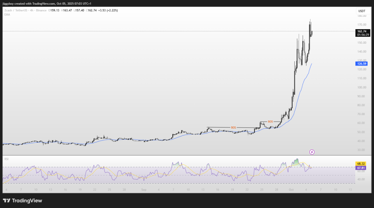374x208 pixels.
Task: Click the yellow RSI 68.32 value tag
Action: pos(361,163)
